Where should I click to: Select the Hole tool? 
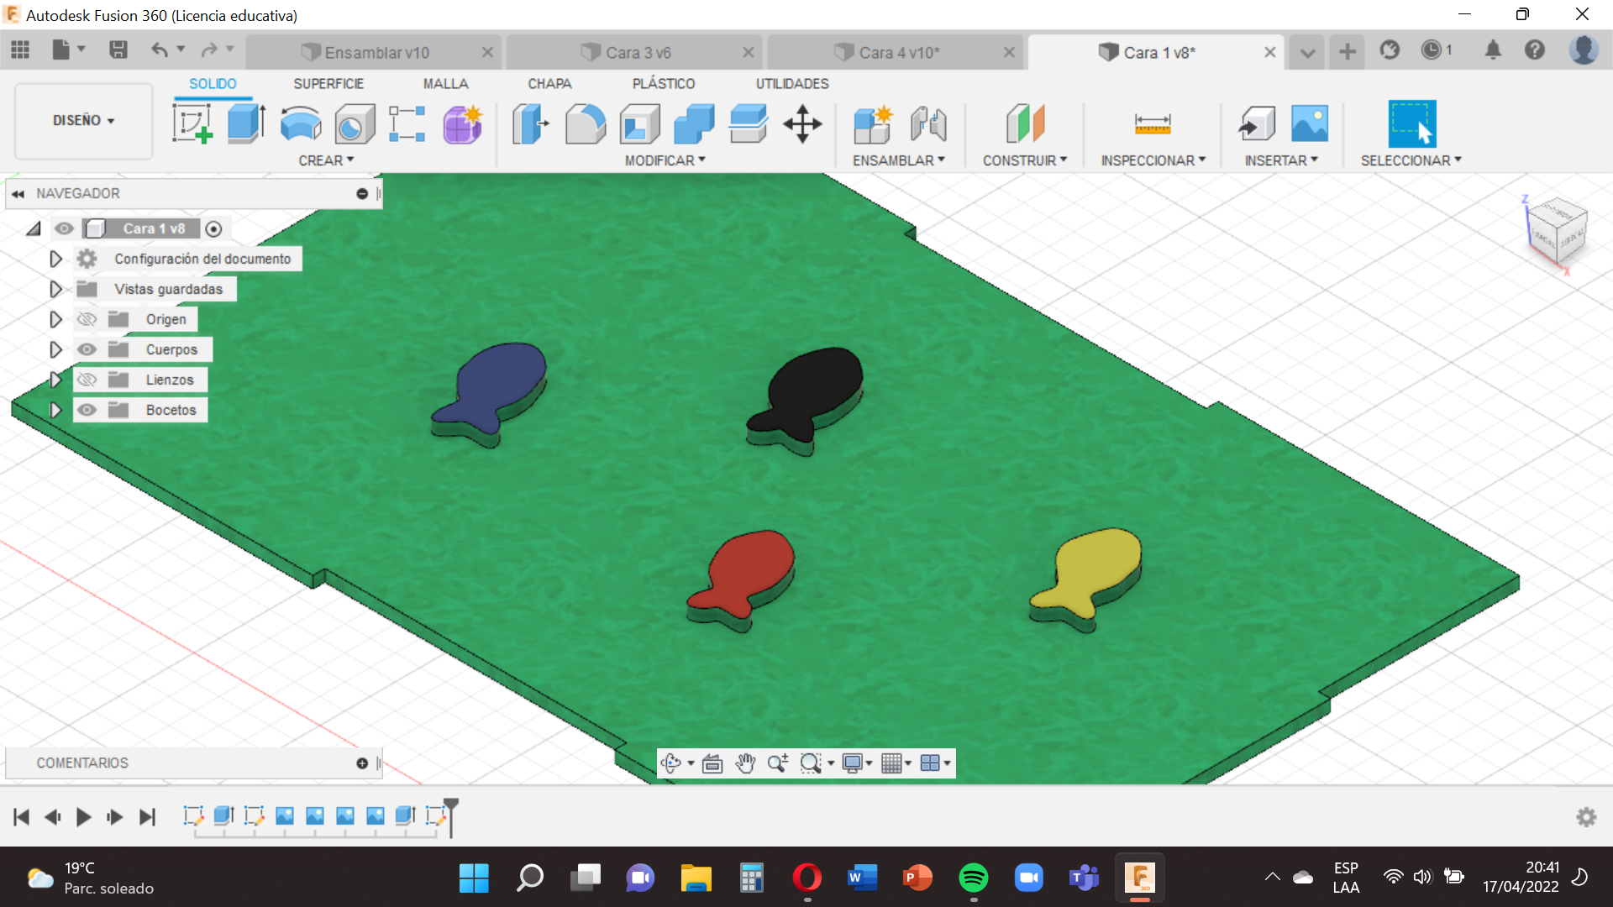point(355,123)
